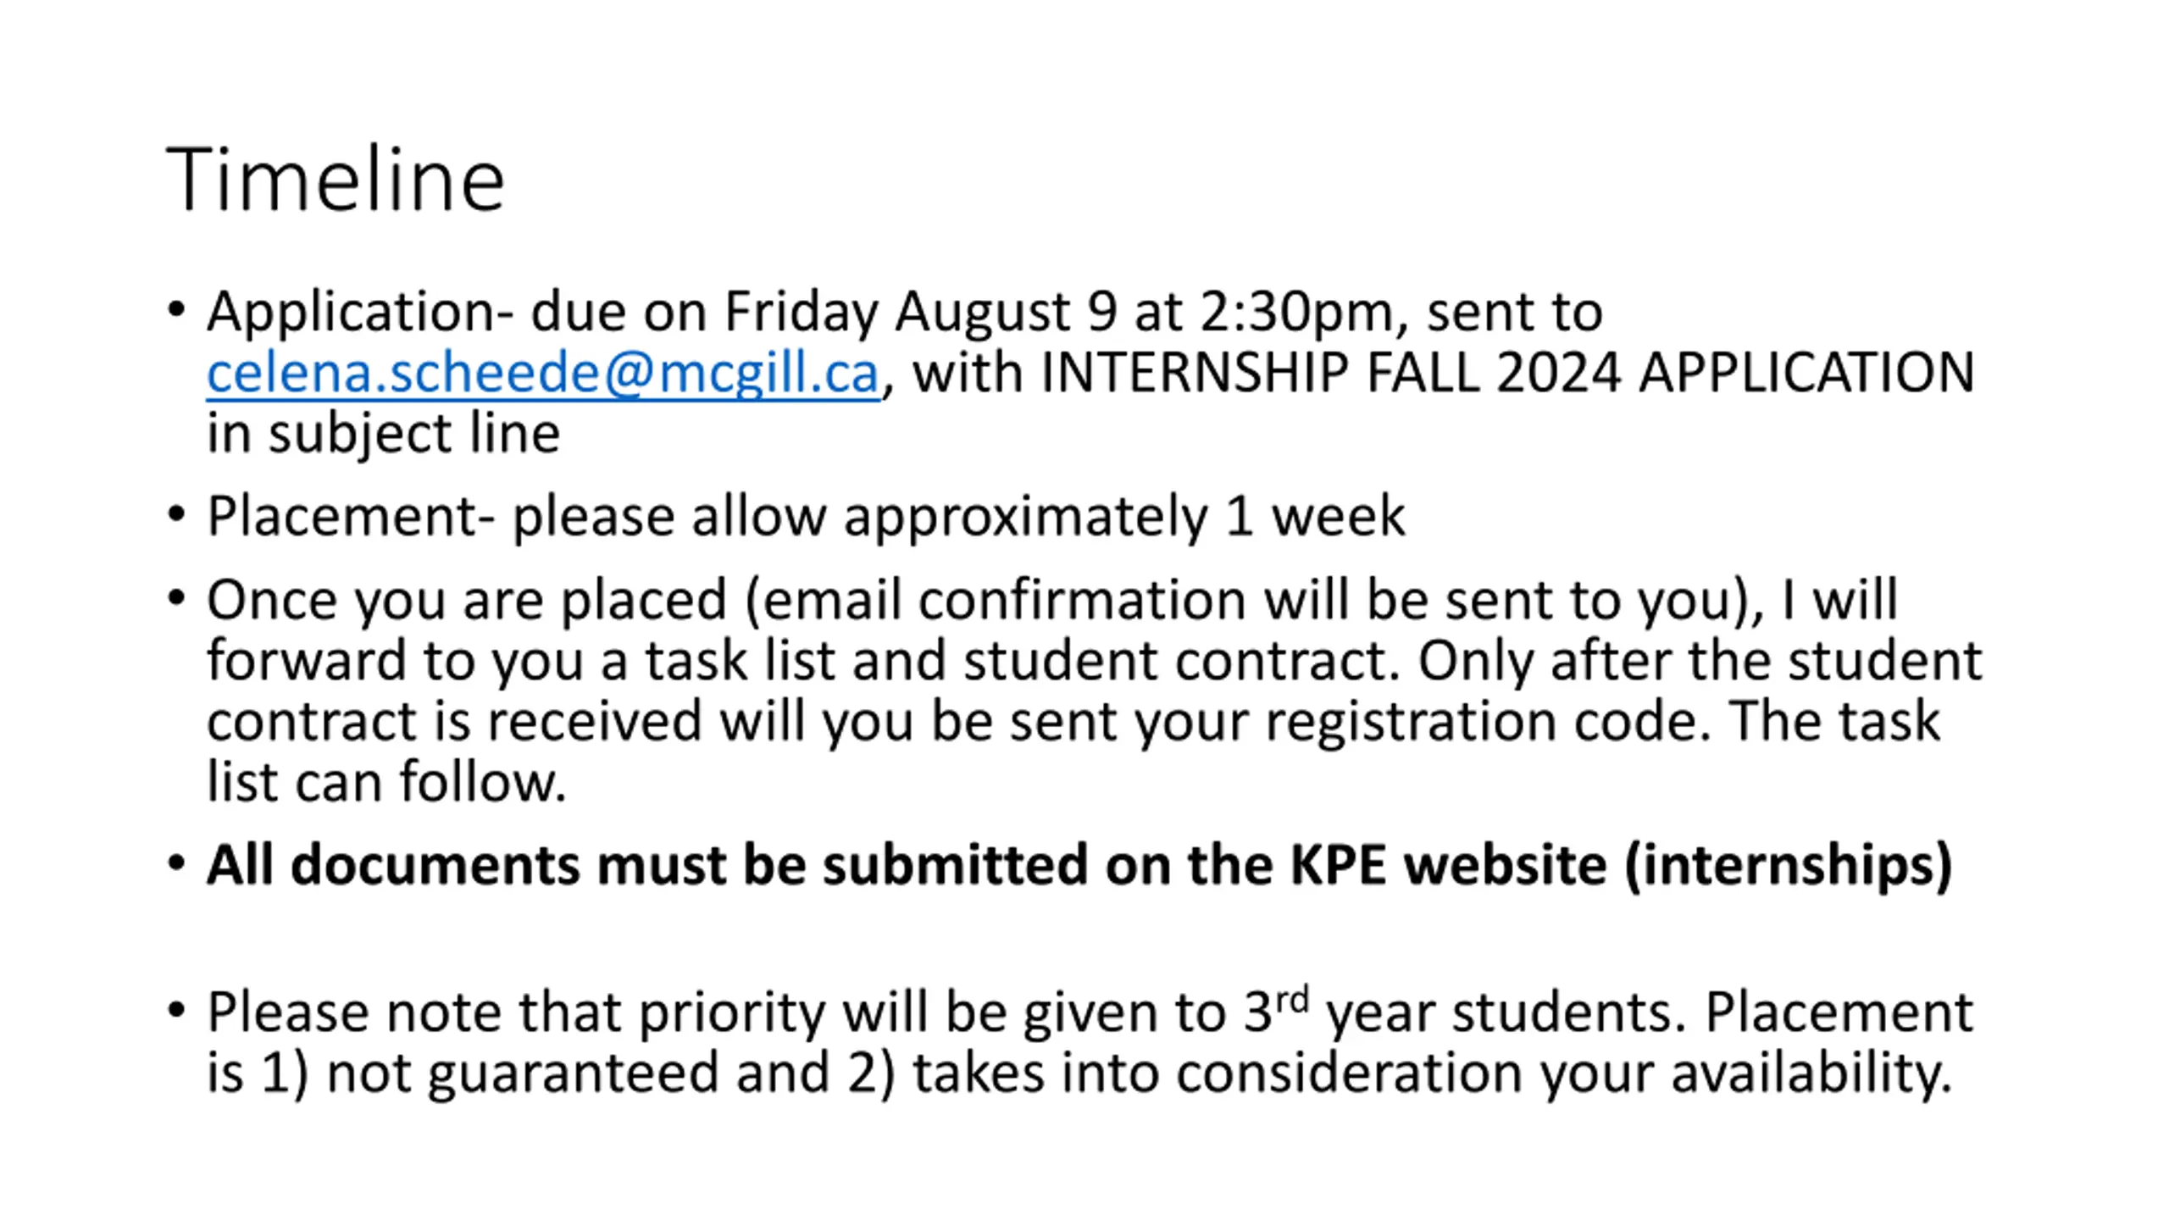Click the bullet point before 'Placement- please allow'
The width and height of the screenshot is (2169, 1220).
coord(176,513)
